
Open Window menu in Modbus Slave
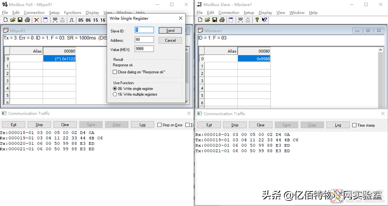(x=297, y=13)
